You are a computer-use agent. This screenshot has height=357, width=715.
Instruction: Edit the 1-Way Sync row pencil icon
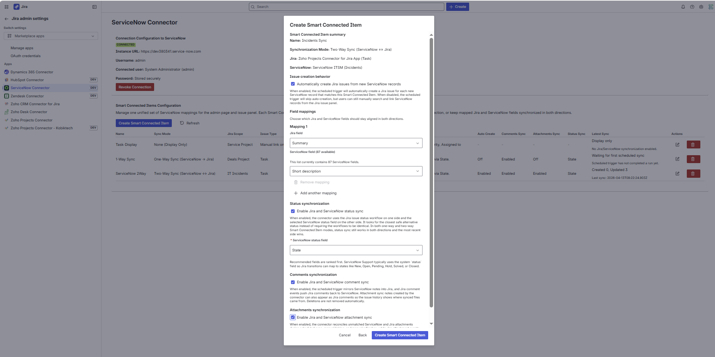[677, 159]
